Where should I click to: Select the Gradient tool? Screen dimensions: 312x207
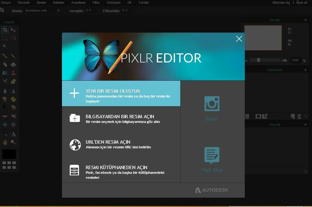point(5,73)
